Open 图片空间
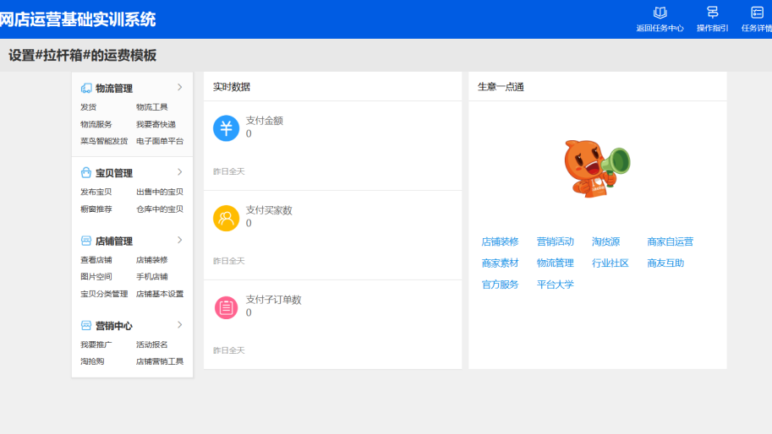The image size is (772, 434). (x=96, y=277)
